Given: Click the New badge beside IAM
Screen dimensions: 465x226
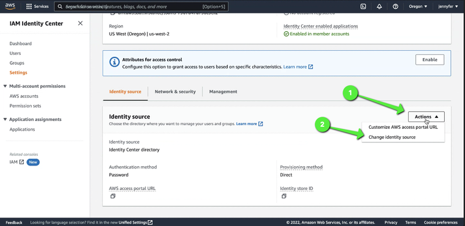Looking at the screenshot, I should (x=33, y=162).
